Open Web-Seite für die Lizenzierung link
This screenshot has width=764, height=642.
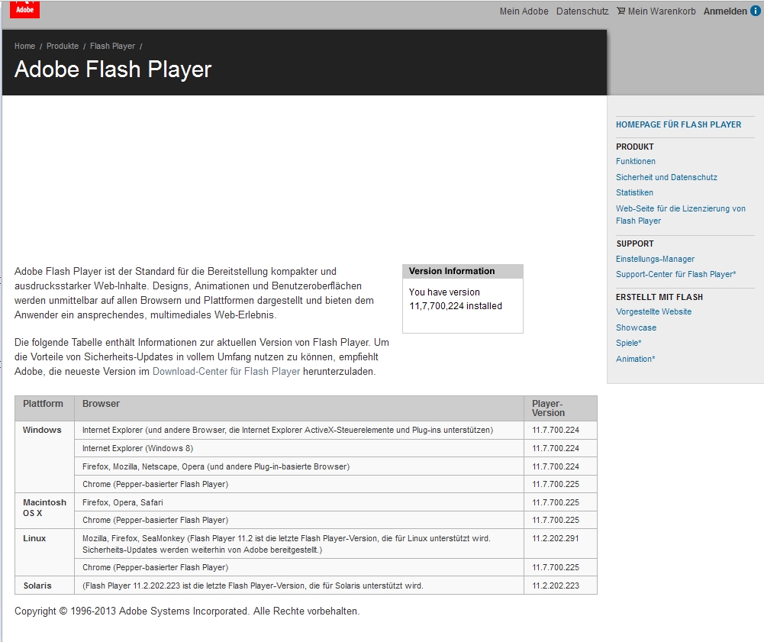point(681,215)
